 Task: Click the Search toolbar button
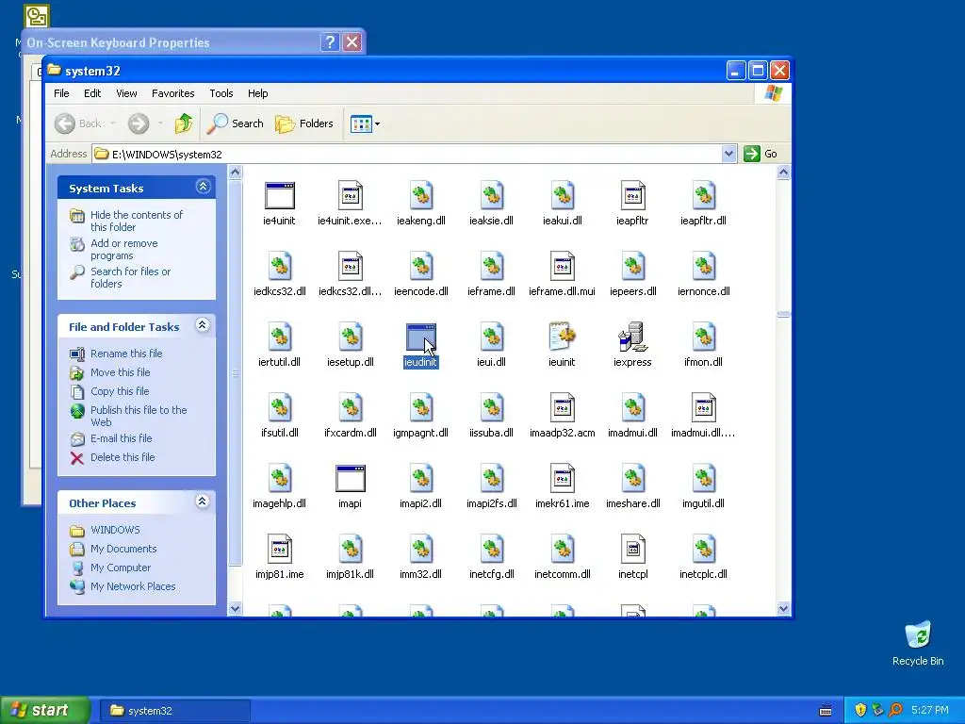(235, 123)
